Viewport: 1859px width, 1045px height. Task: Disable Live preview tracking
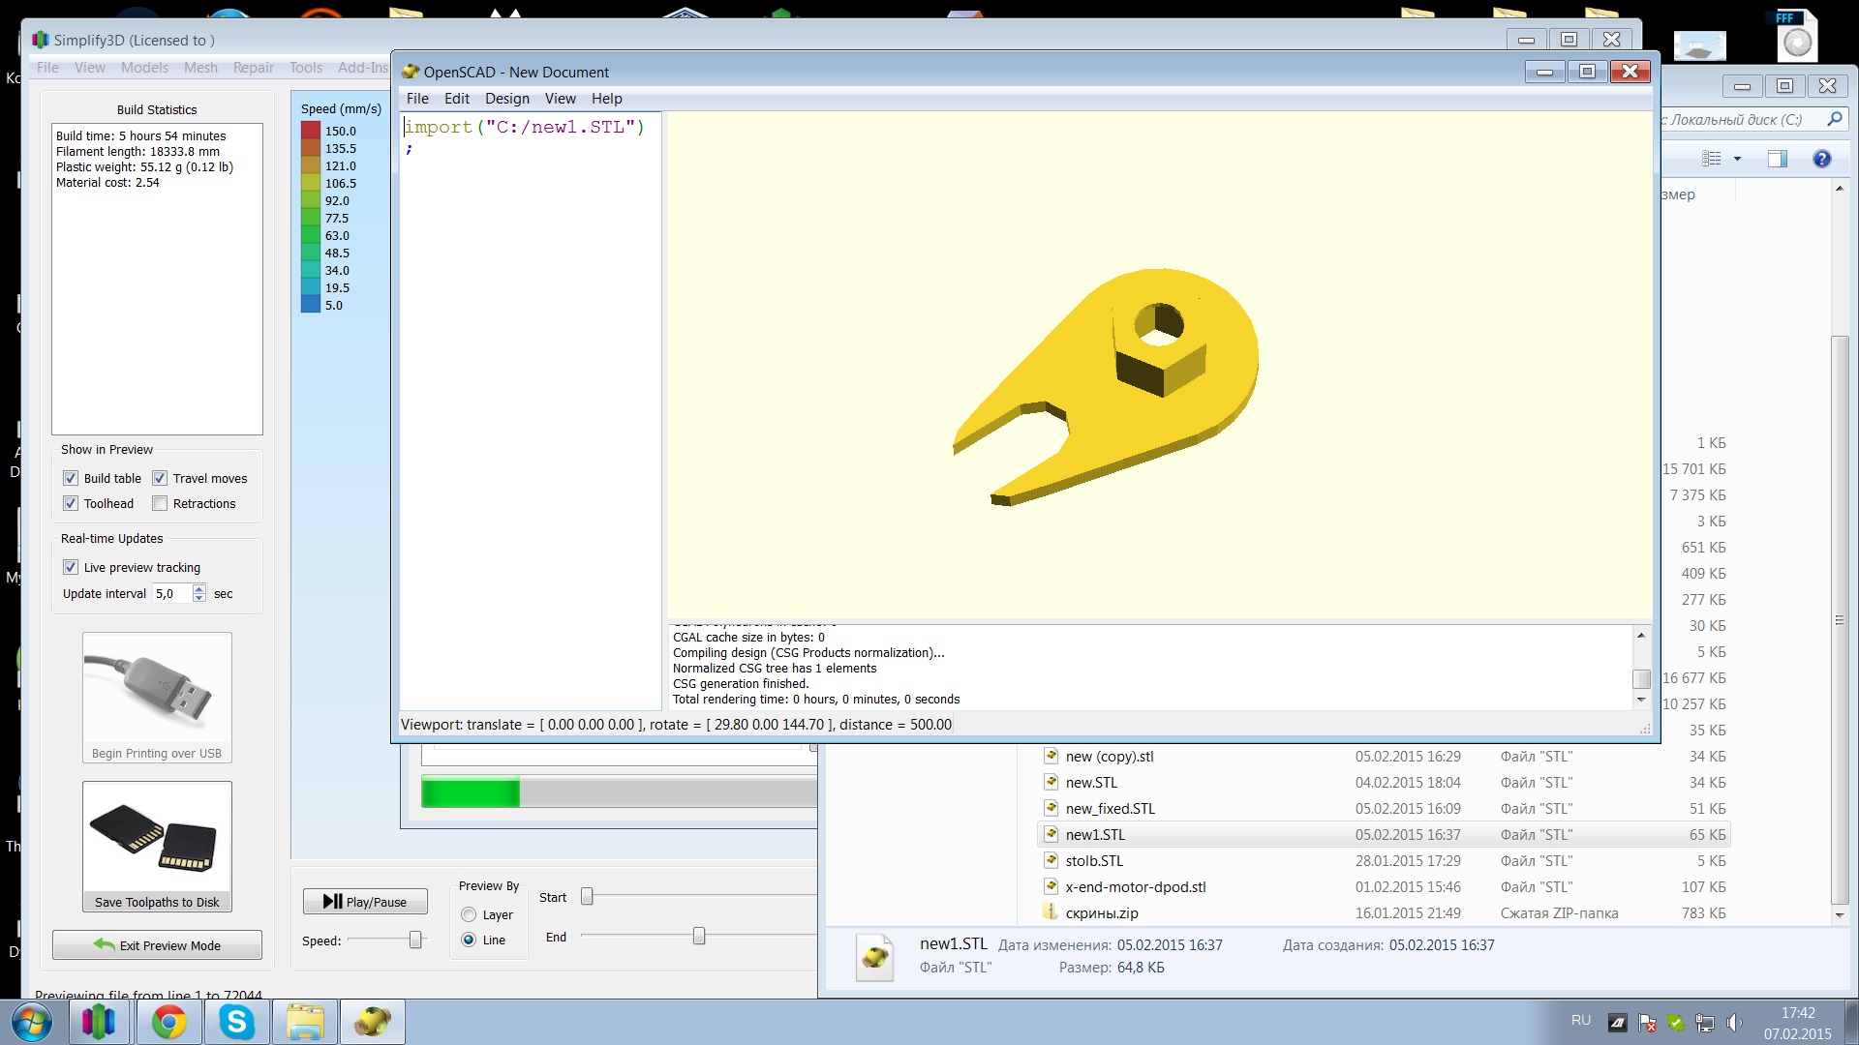point(71,567)
